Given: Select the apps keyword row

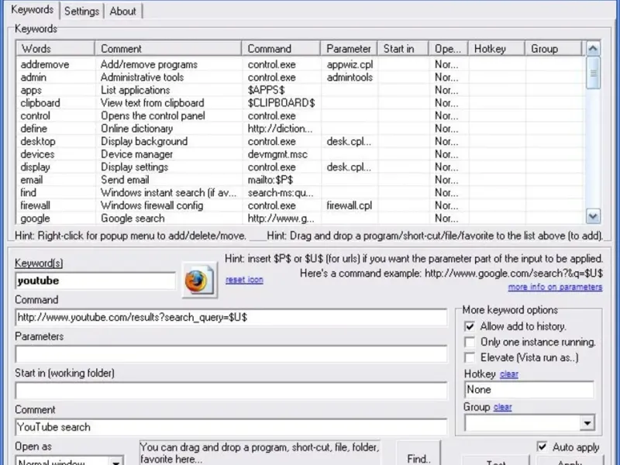Looking at the screenshot, I should (300, 90).
